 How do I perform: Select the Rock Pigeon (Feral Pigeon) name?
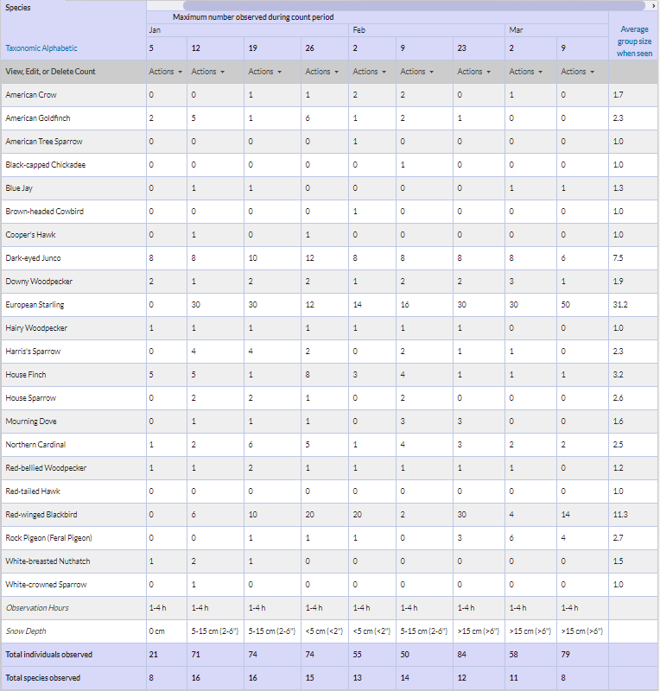(x=49, y=538)
